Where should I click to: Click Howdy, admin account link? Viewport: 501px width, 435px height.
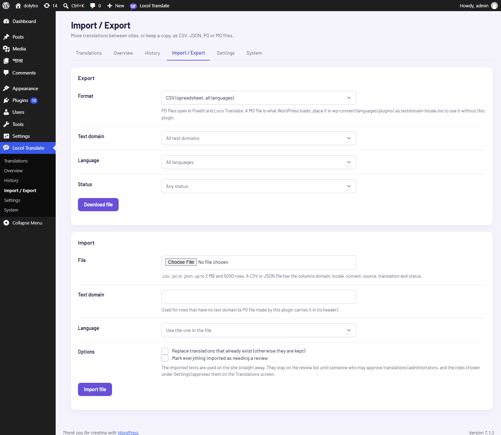tap(478, 6)
